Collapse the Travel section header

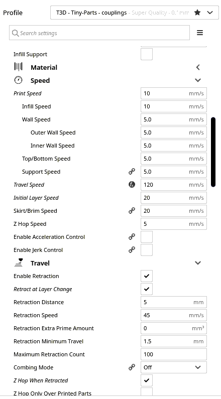pos(110,263)
